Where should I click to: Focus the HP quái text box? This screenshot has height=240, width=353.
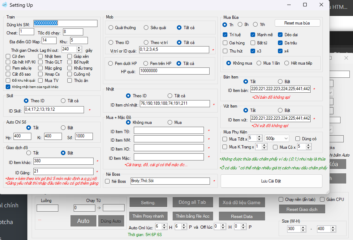174,71
